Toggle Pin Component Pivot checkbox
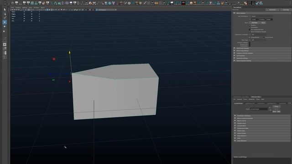Screen dimensions: 292x164 250,30
